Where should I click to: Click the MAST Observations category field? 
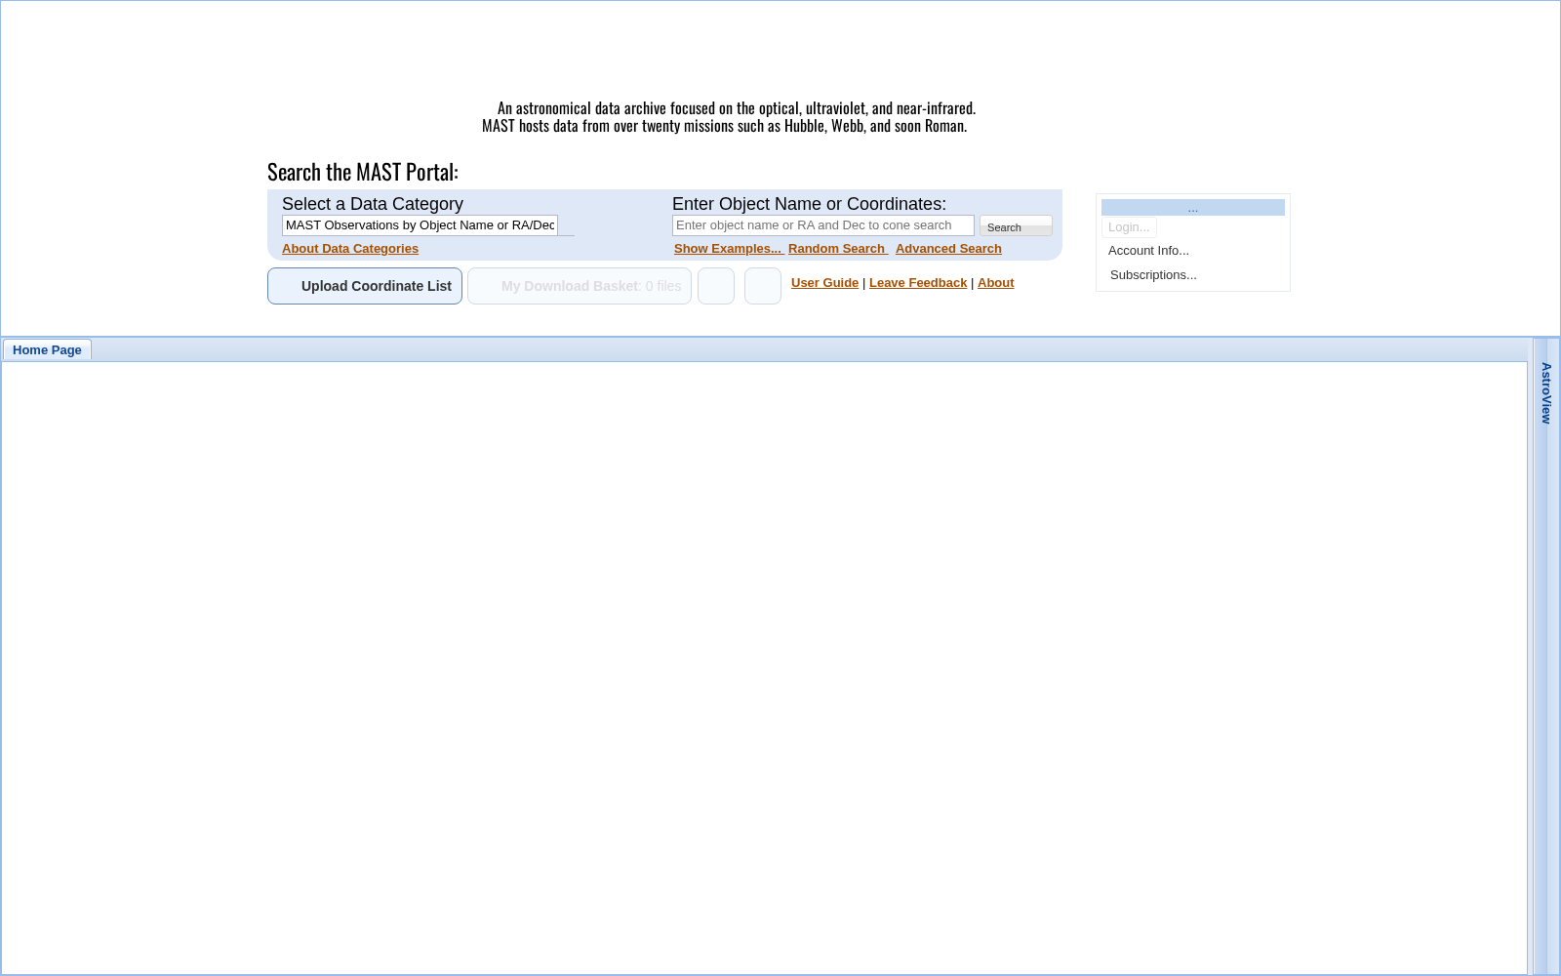click(x=420, y=225)
